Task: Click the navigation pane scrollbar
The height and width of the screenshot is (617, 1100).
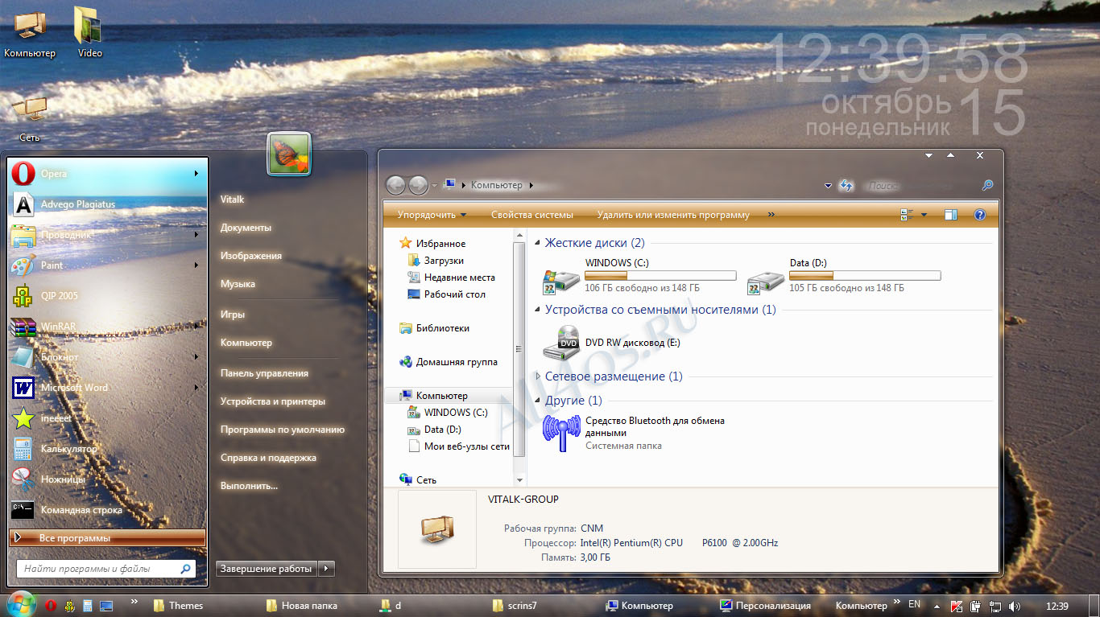Action: click(519, 350)
